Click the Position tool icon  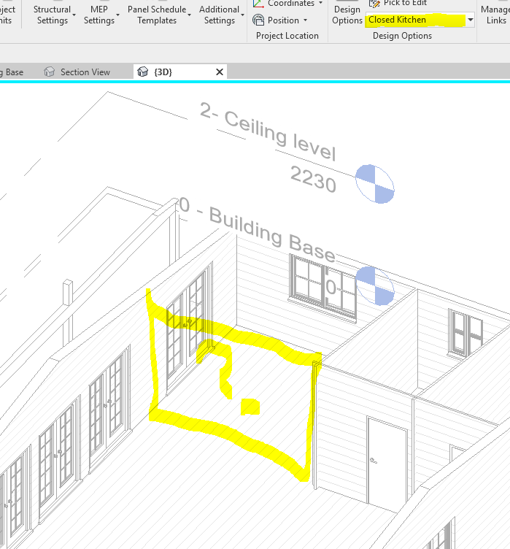point(258,20)
